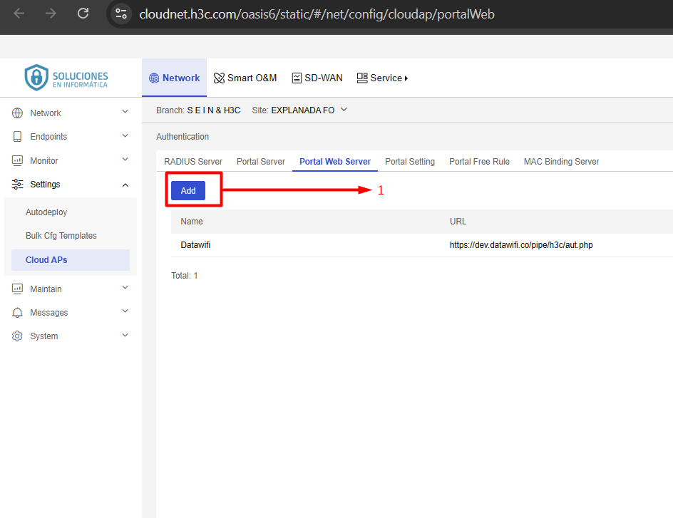Expand the Monitor chevron
Screen dimensions: 673x518
click(x=125, y=160)
